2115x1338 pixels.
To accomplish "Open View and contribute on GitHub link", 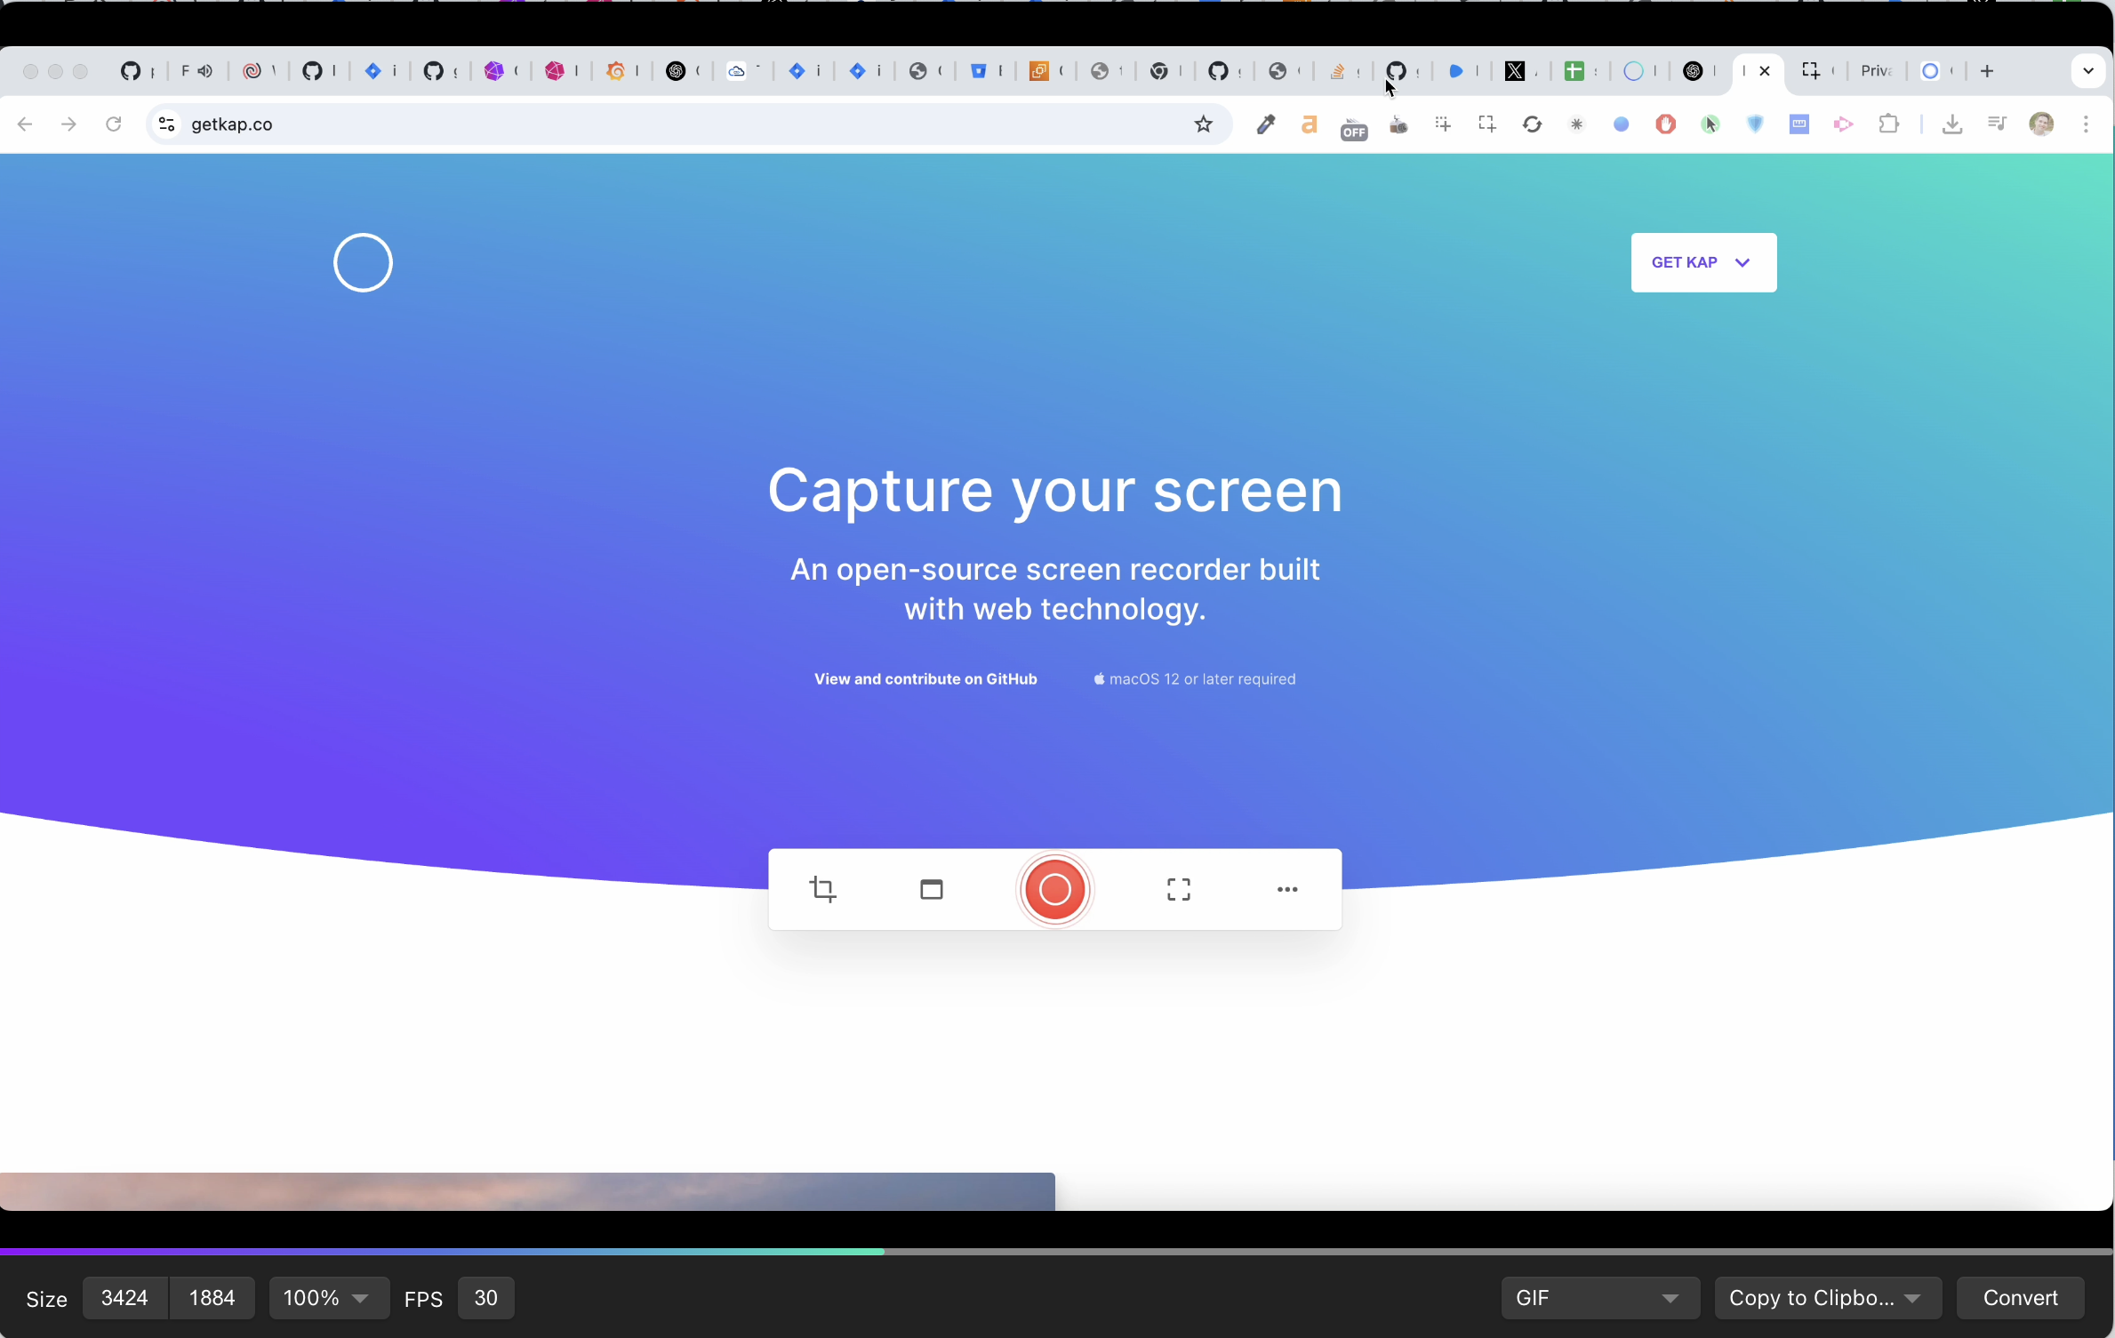I will pos(925,679).
